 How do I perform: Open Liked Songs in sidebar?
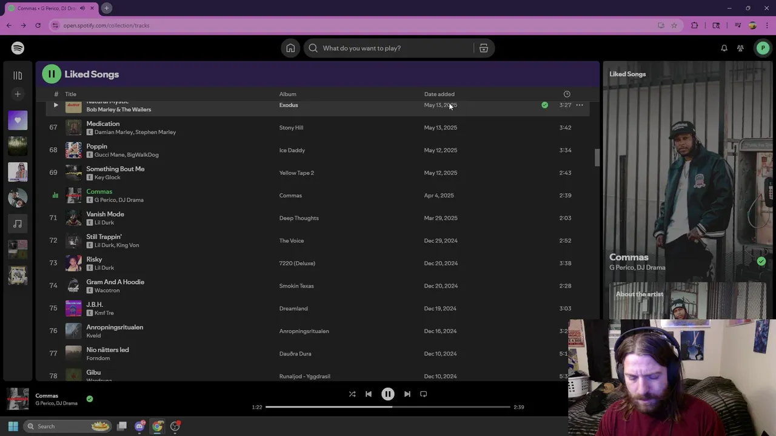(18, 120)
